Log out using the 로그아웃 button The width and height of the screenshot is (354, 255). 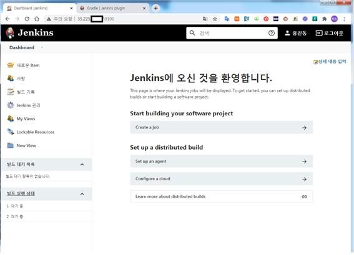point(329,33)
